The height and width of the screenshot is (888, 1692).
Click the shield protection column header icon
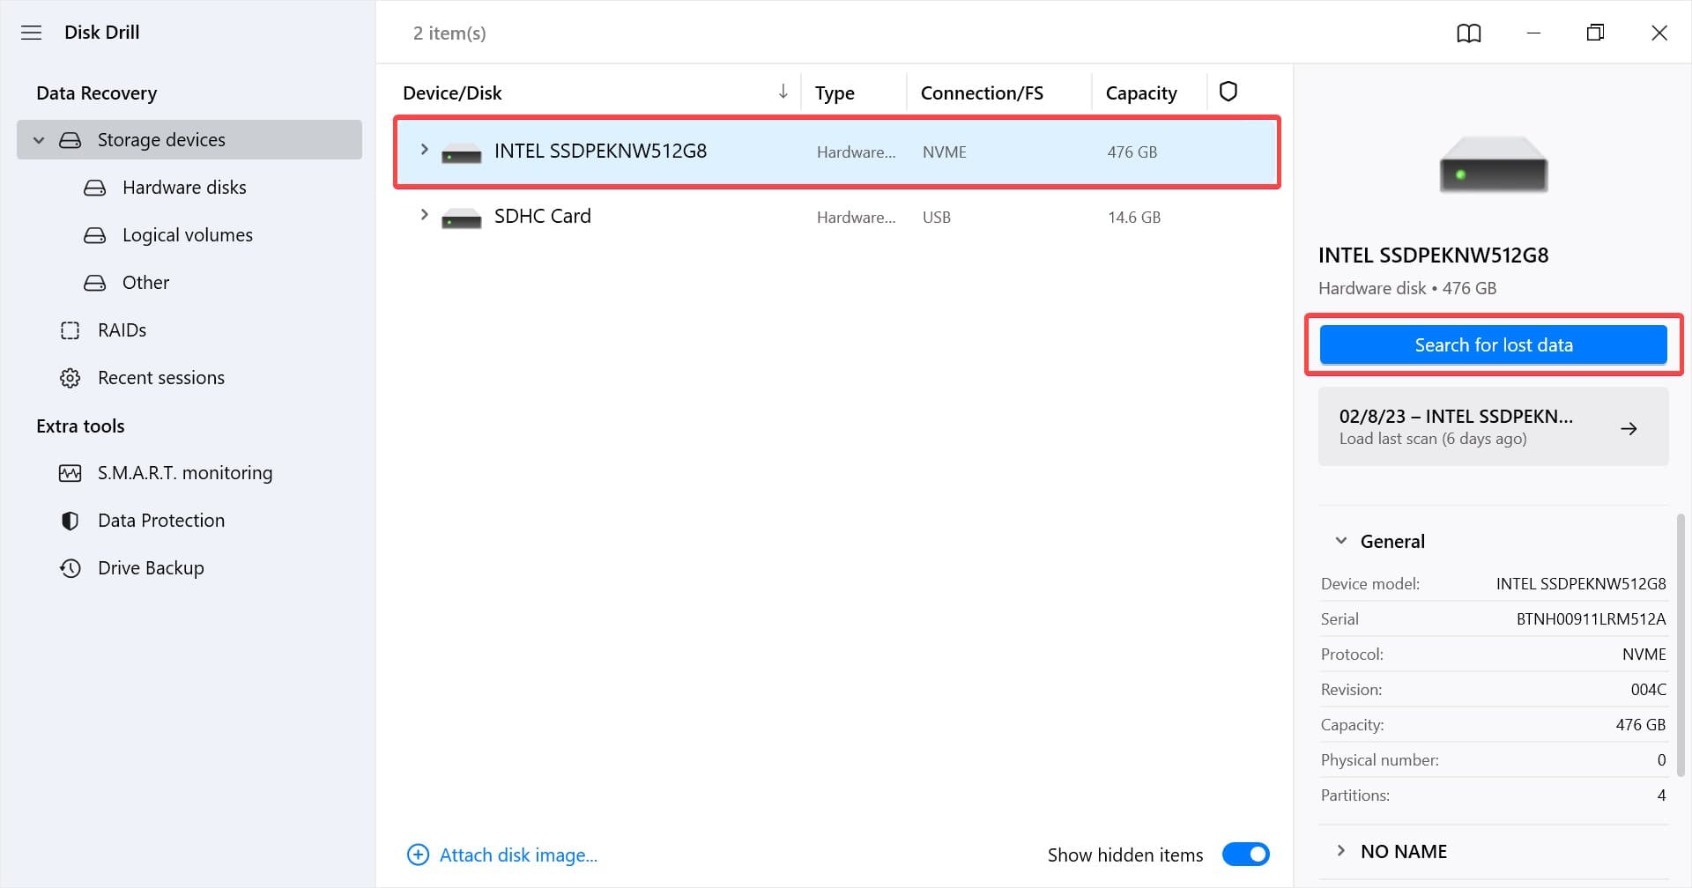(1228, 92)
